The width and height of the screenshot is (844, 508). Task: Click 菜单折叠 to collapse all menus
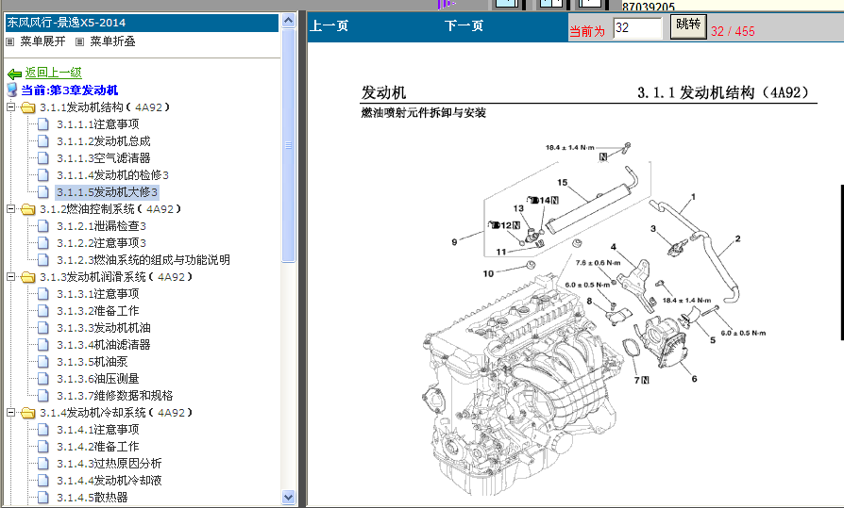point(112,41)
